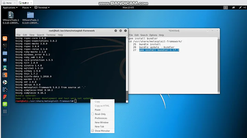Open the green notes app in dock
This screenshot has height=138, width=247.
5,104
